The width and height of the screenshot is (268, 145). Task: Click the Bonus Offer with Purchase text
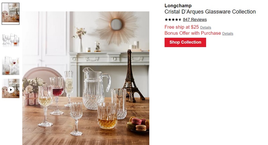pyautogui.click(x=193, y=33)
